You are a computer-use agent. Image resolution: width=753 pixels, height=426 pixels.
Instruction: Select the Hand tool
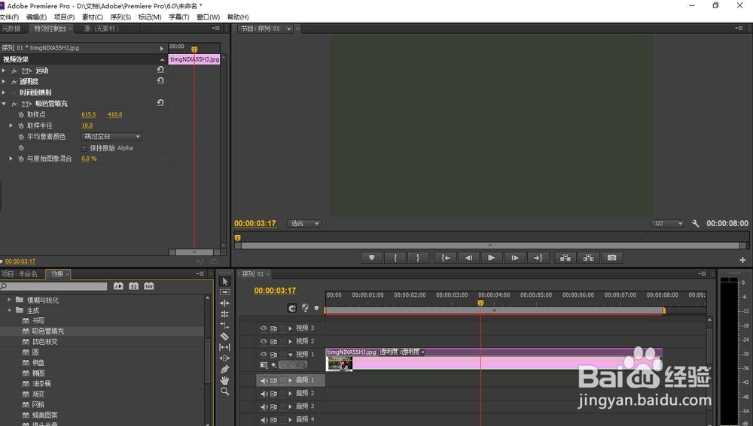[224, 380]
